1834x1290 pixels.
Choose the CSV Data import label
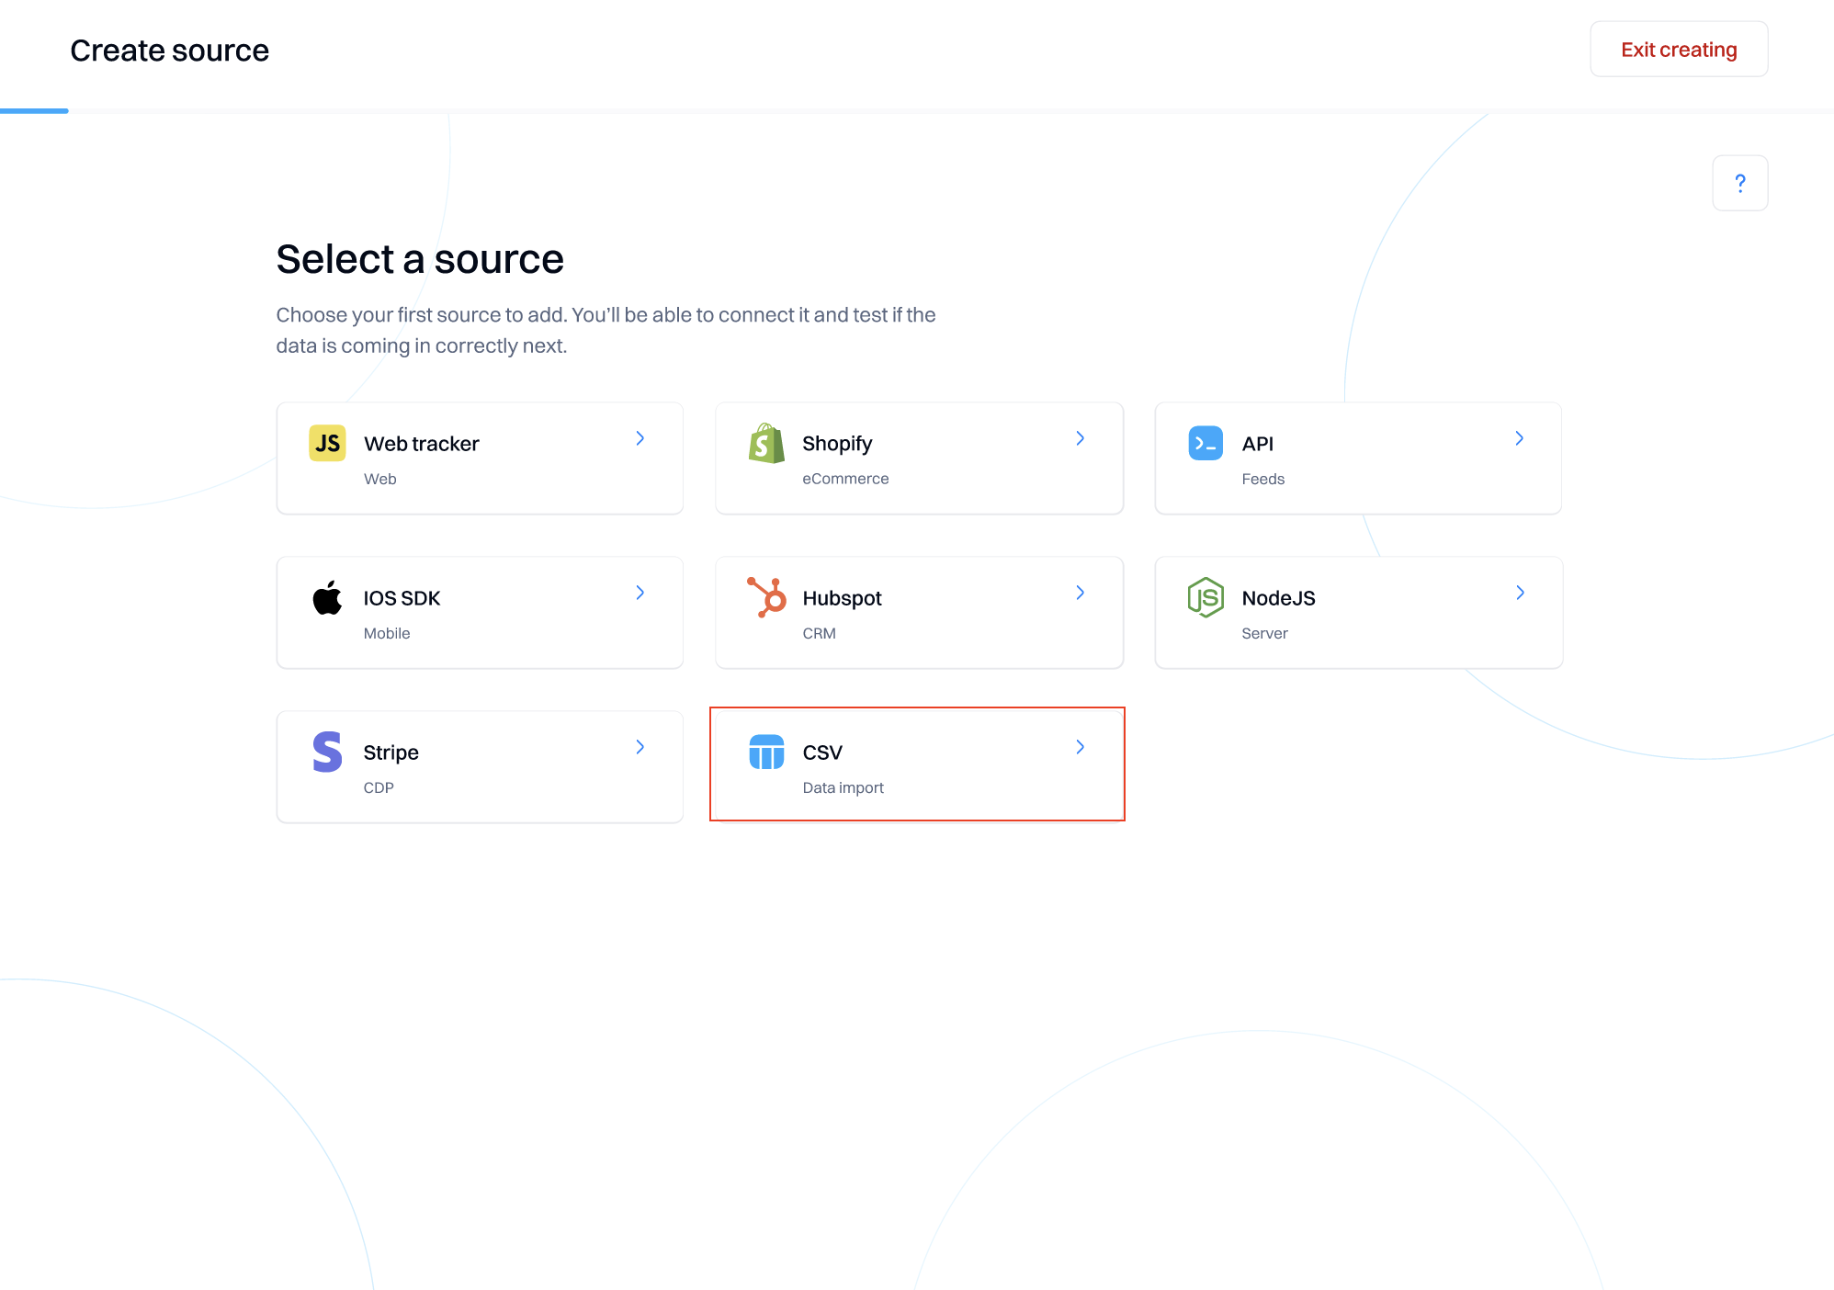tap(843, 787)
